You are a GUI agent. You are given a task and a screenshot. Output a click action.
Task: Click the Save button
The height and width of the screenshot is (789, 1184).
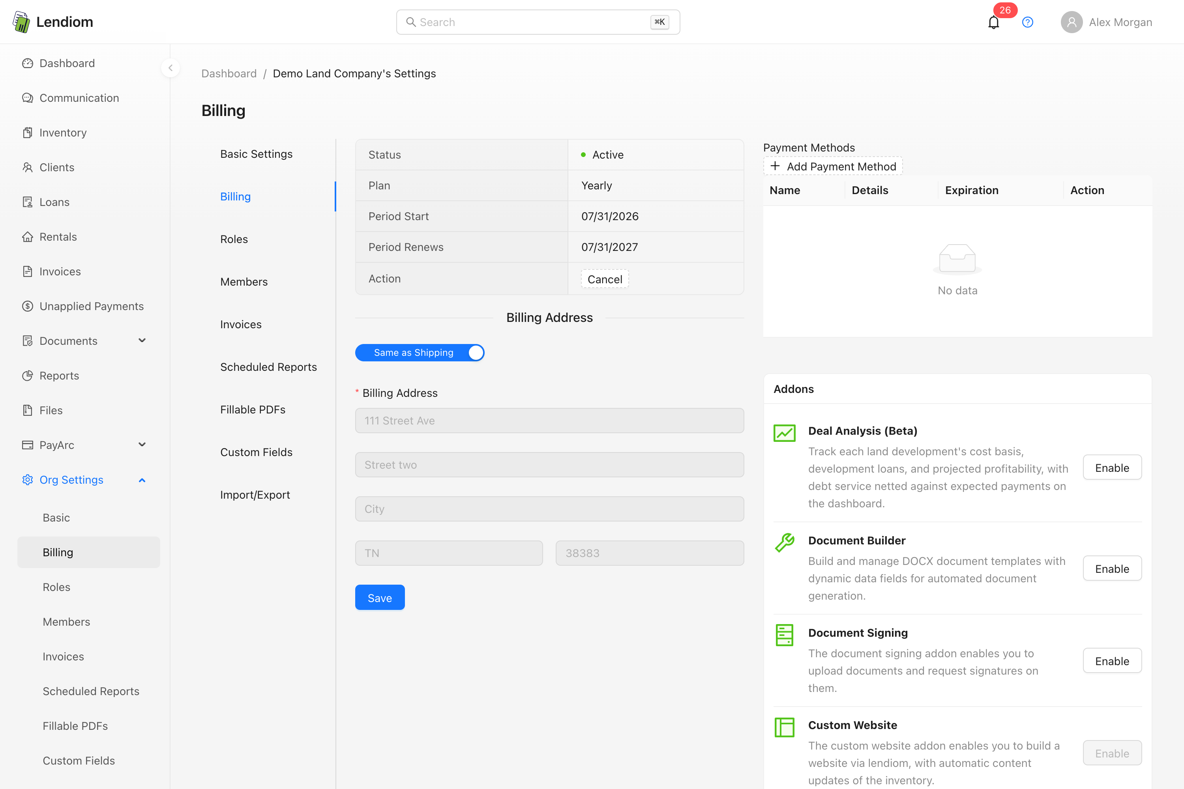pos(380,597)
